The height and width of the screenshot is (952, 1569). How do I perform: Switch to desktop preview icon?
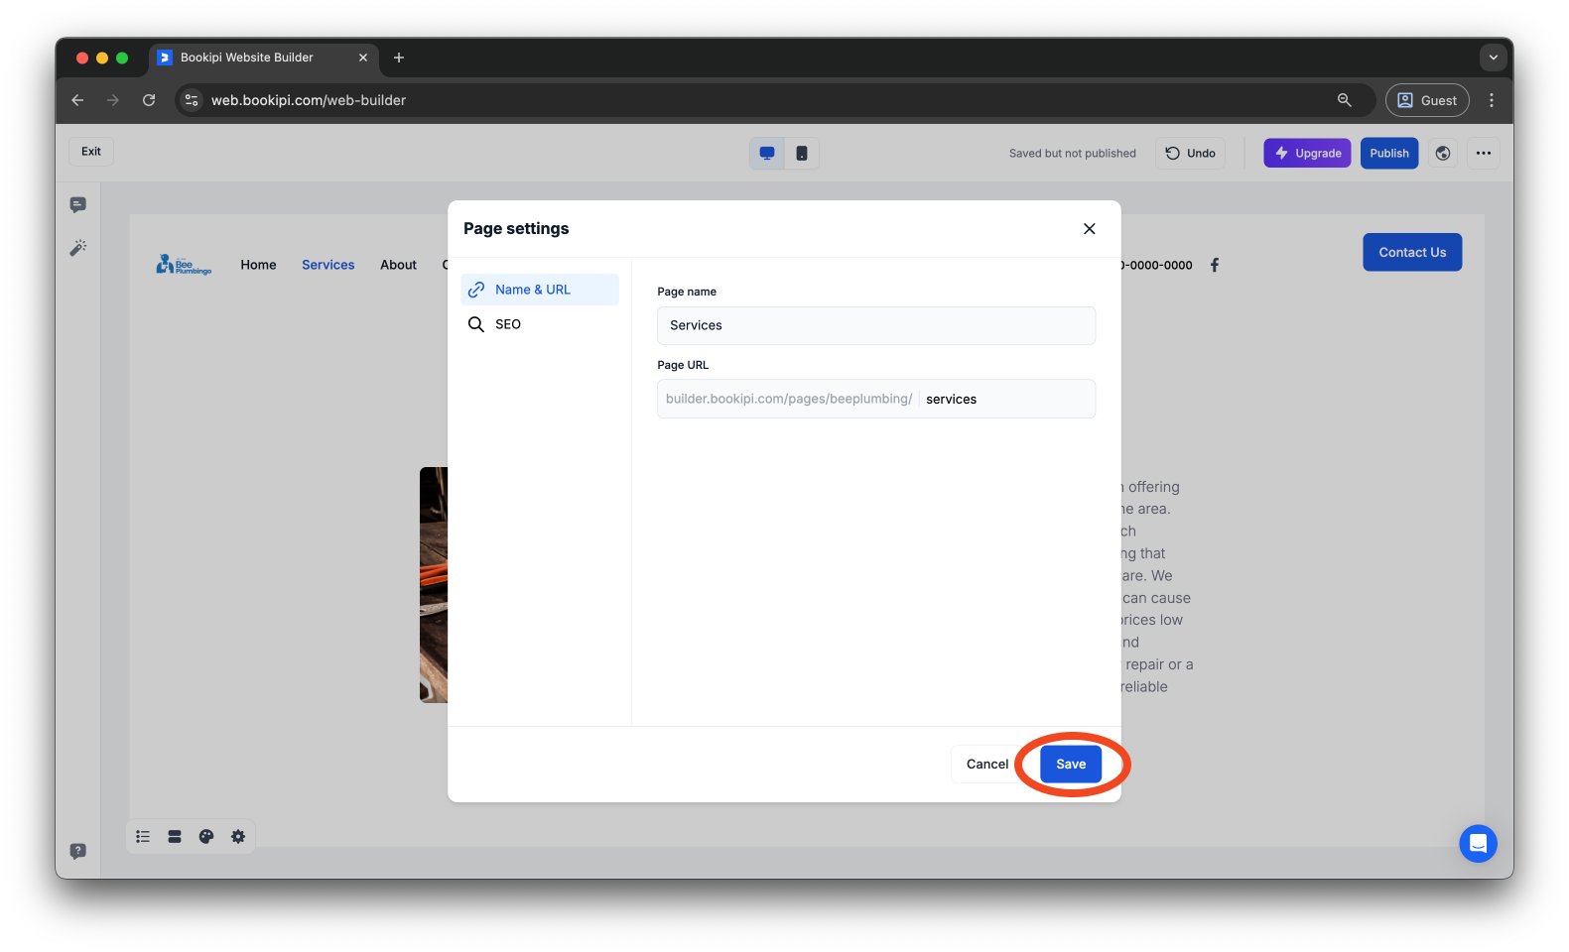(767, 154)
